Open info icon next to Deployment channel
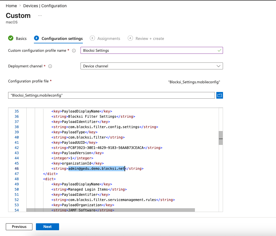276x236 pixels. click(x=50, y=66)
